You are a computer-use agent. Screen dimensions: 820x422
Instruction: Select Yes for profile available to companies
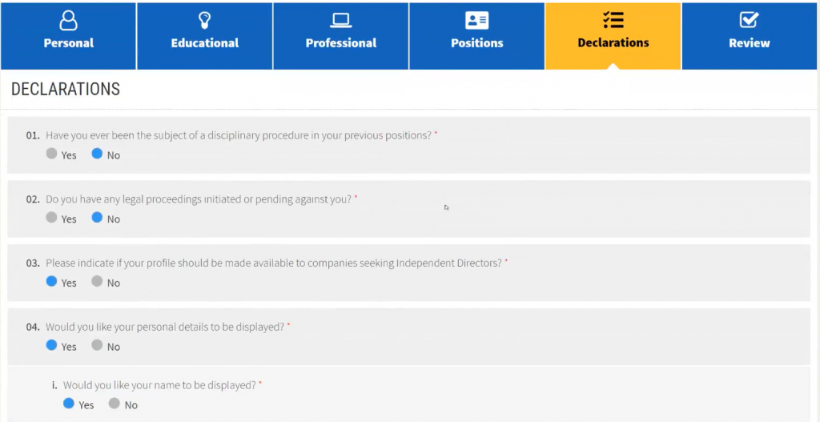tap(52, 282)
